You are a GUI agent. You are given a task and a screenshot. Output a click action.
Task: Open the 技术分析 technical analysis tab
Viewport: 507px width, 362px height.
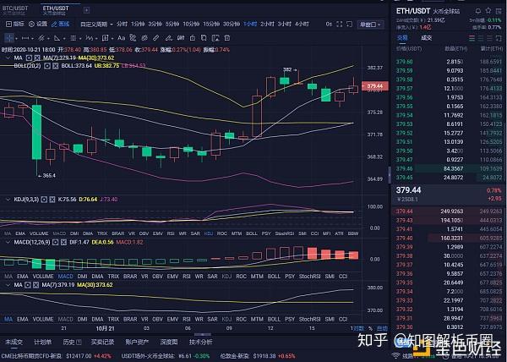[x=200, y=342]
